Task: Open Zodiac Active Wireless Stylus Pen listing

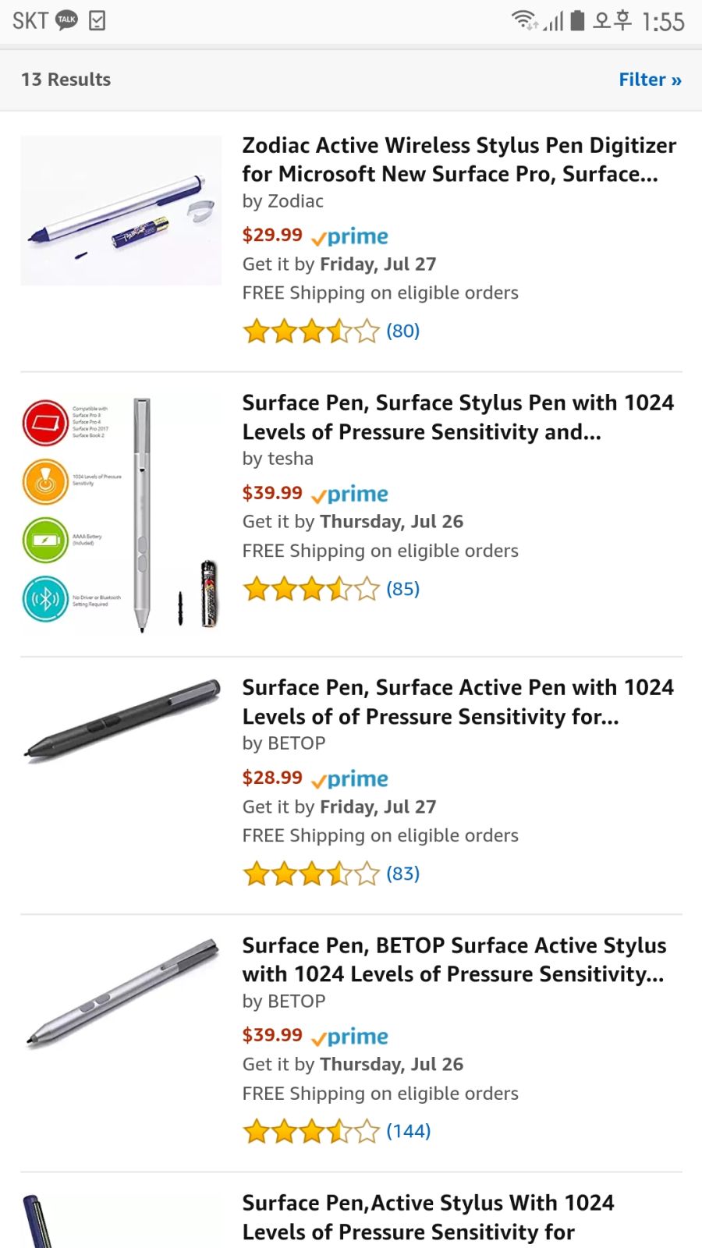Action: click(459, 159)
